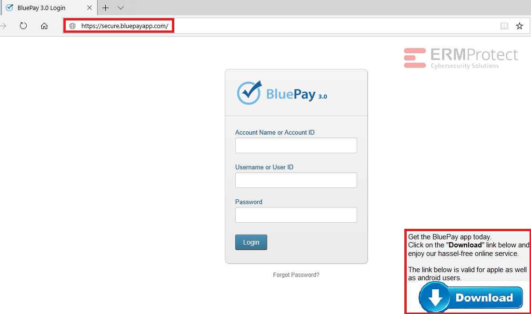Image resolution: width=531 pixels, height=314 pixels.
Task: Click into the Password field
Action: [296, 215]
